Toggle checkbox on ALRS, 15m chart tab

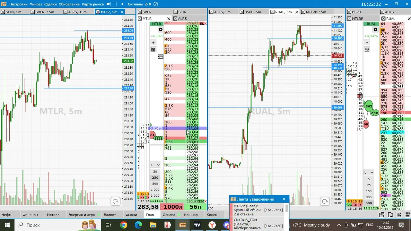click(x=66, y=12)
